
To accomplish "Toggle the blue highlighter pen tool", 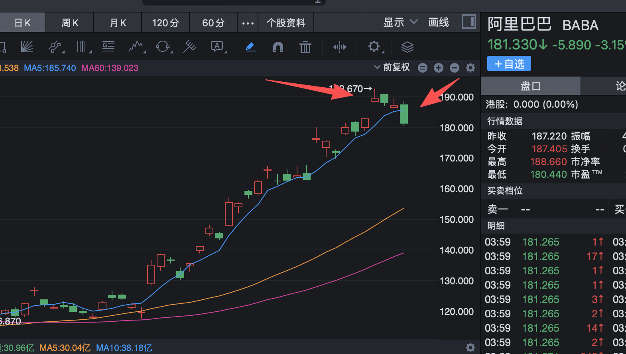I will (x=250, y=47).
